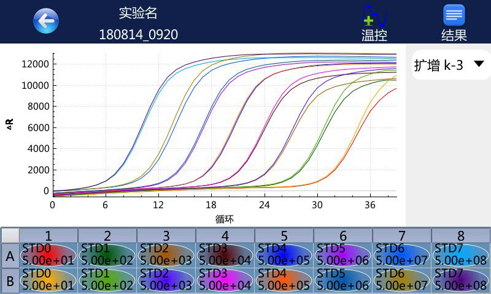Toggle well B1 STD0 orange curve
Viewport: 491px width, 294px height.
(48, 280)
